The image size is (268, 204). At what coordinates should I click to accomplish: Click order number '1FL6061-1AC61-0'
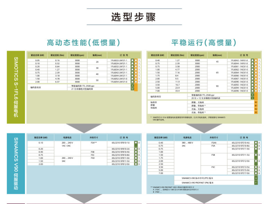click(x=239, y=66)
